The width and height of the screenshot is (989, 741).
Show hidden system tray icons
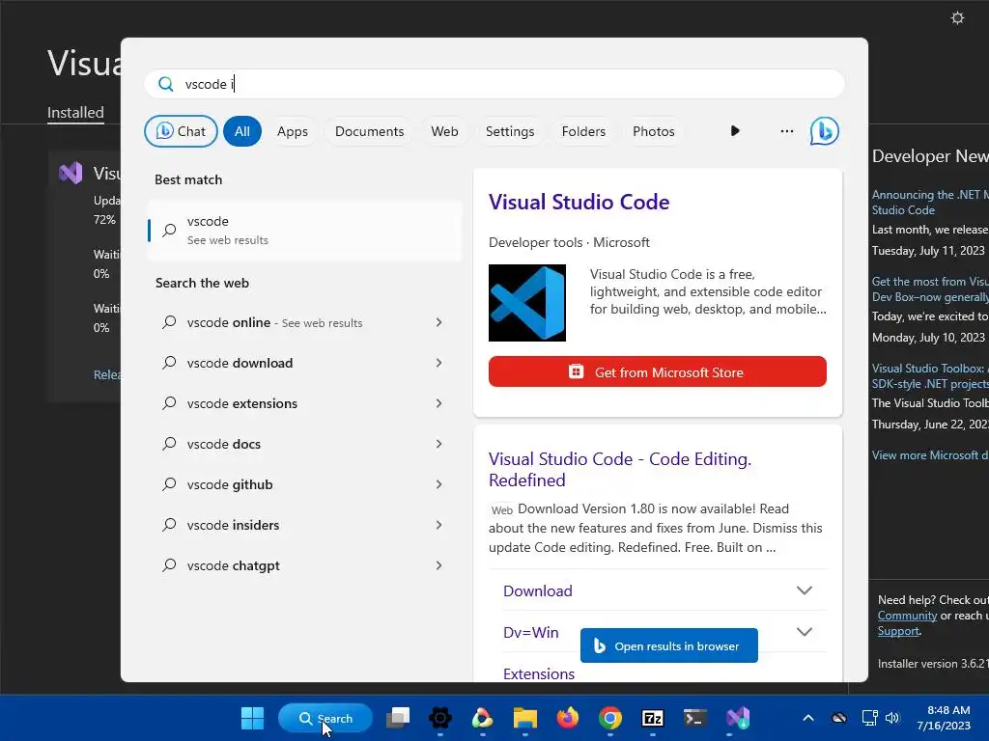(x=808, y=718)
